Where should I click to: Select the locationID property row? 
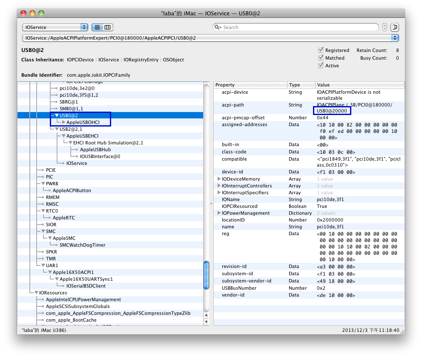[309, 220]
